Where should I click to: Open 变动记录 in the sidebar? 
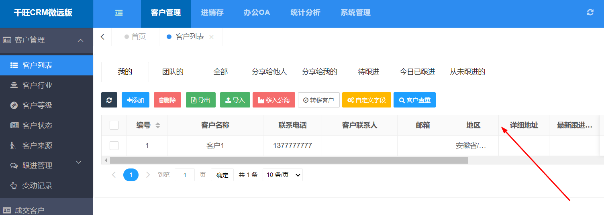pyautogui.click(x=47, y=186)
